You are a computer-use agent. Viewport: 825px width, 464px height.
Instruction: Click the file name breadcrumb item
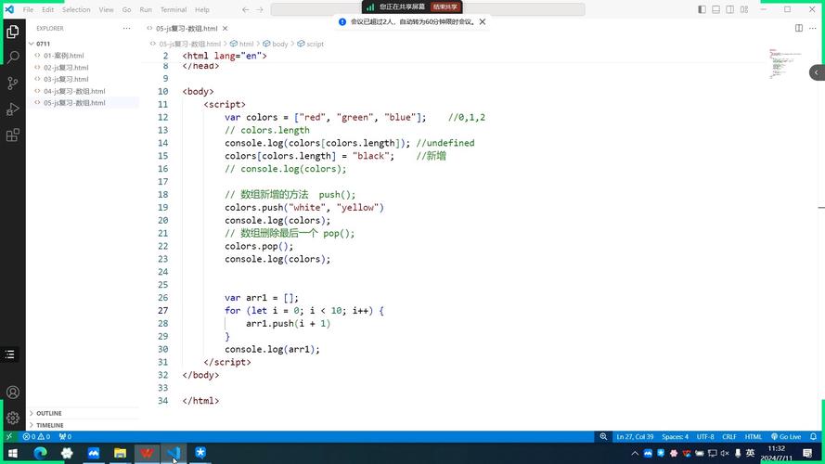pos(186,44)
